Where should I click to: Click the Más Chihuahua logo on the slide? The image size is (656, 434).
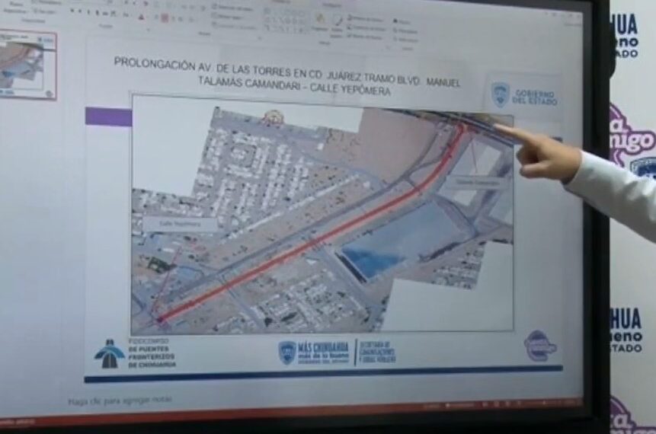click(287, 352)
